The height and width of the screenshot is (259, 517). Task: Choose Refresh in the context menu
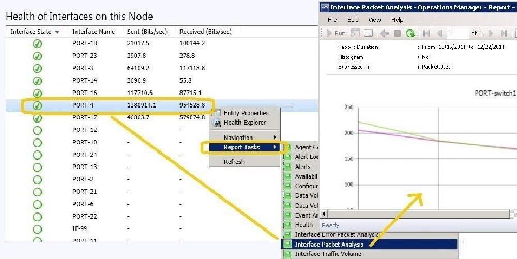point(245,162)
